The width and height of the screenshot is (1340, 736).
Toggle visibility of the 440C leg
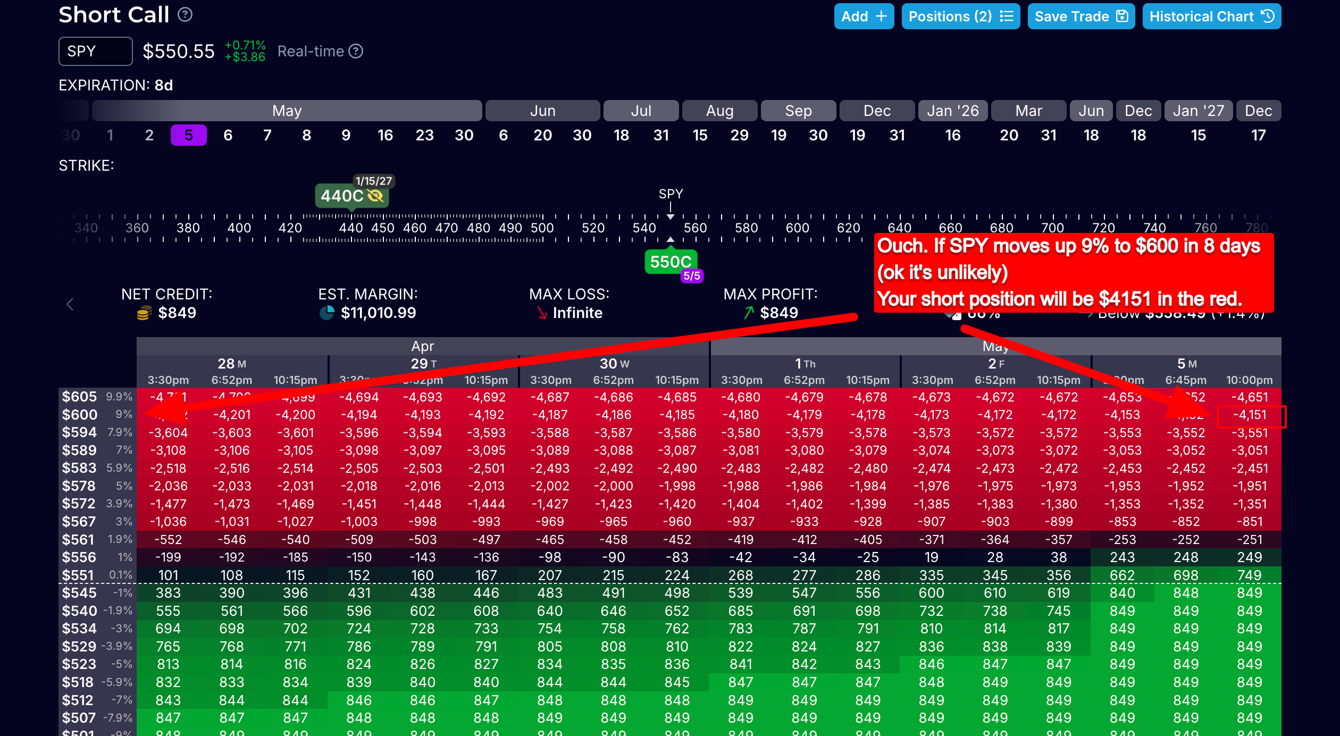tap(375, 196)
